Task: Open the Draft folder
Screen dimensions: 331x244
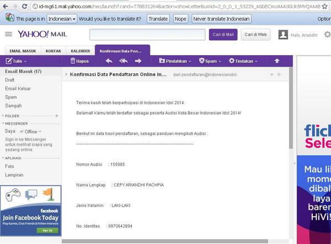Action: pyautogui.click(x=10, y=80)
